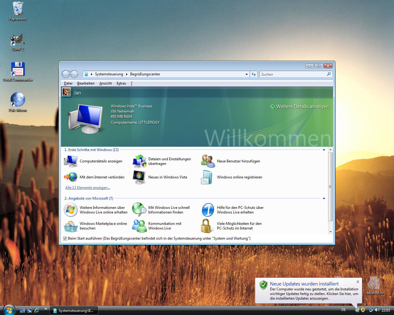This screenshot has width=394, height=315.
Task: Open the ? help menu
Action: pos(131,83)
